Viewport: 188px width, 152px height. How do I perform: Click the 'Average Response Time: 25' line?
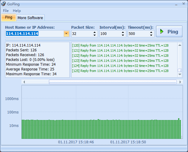[x=30, y=69]
